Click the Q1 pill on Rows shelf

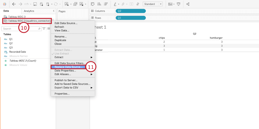tap(131, 18)
